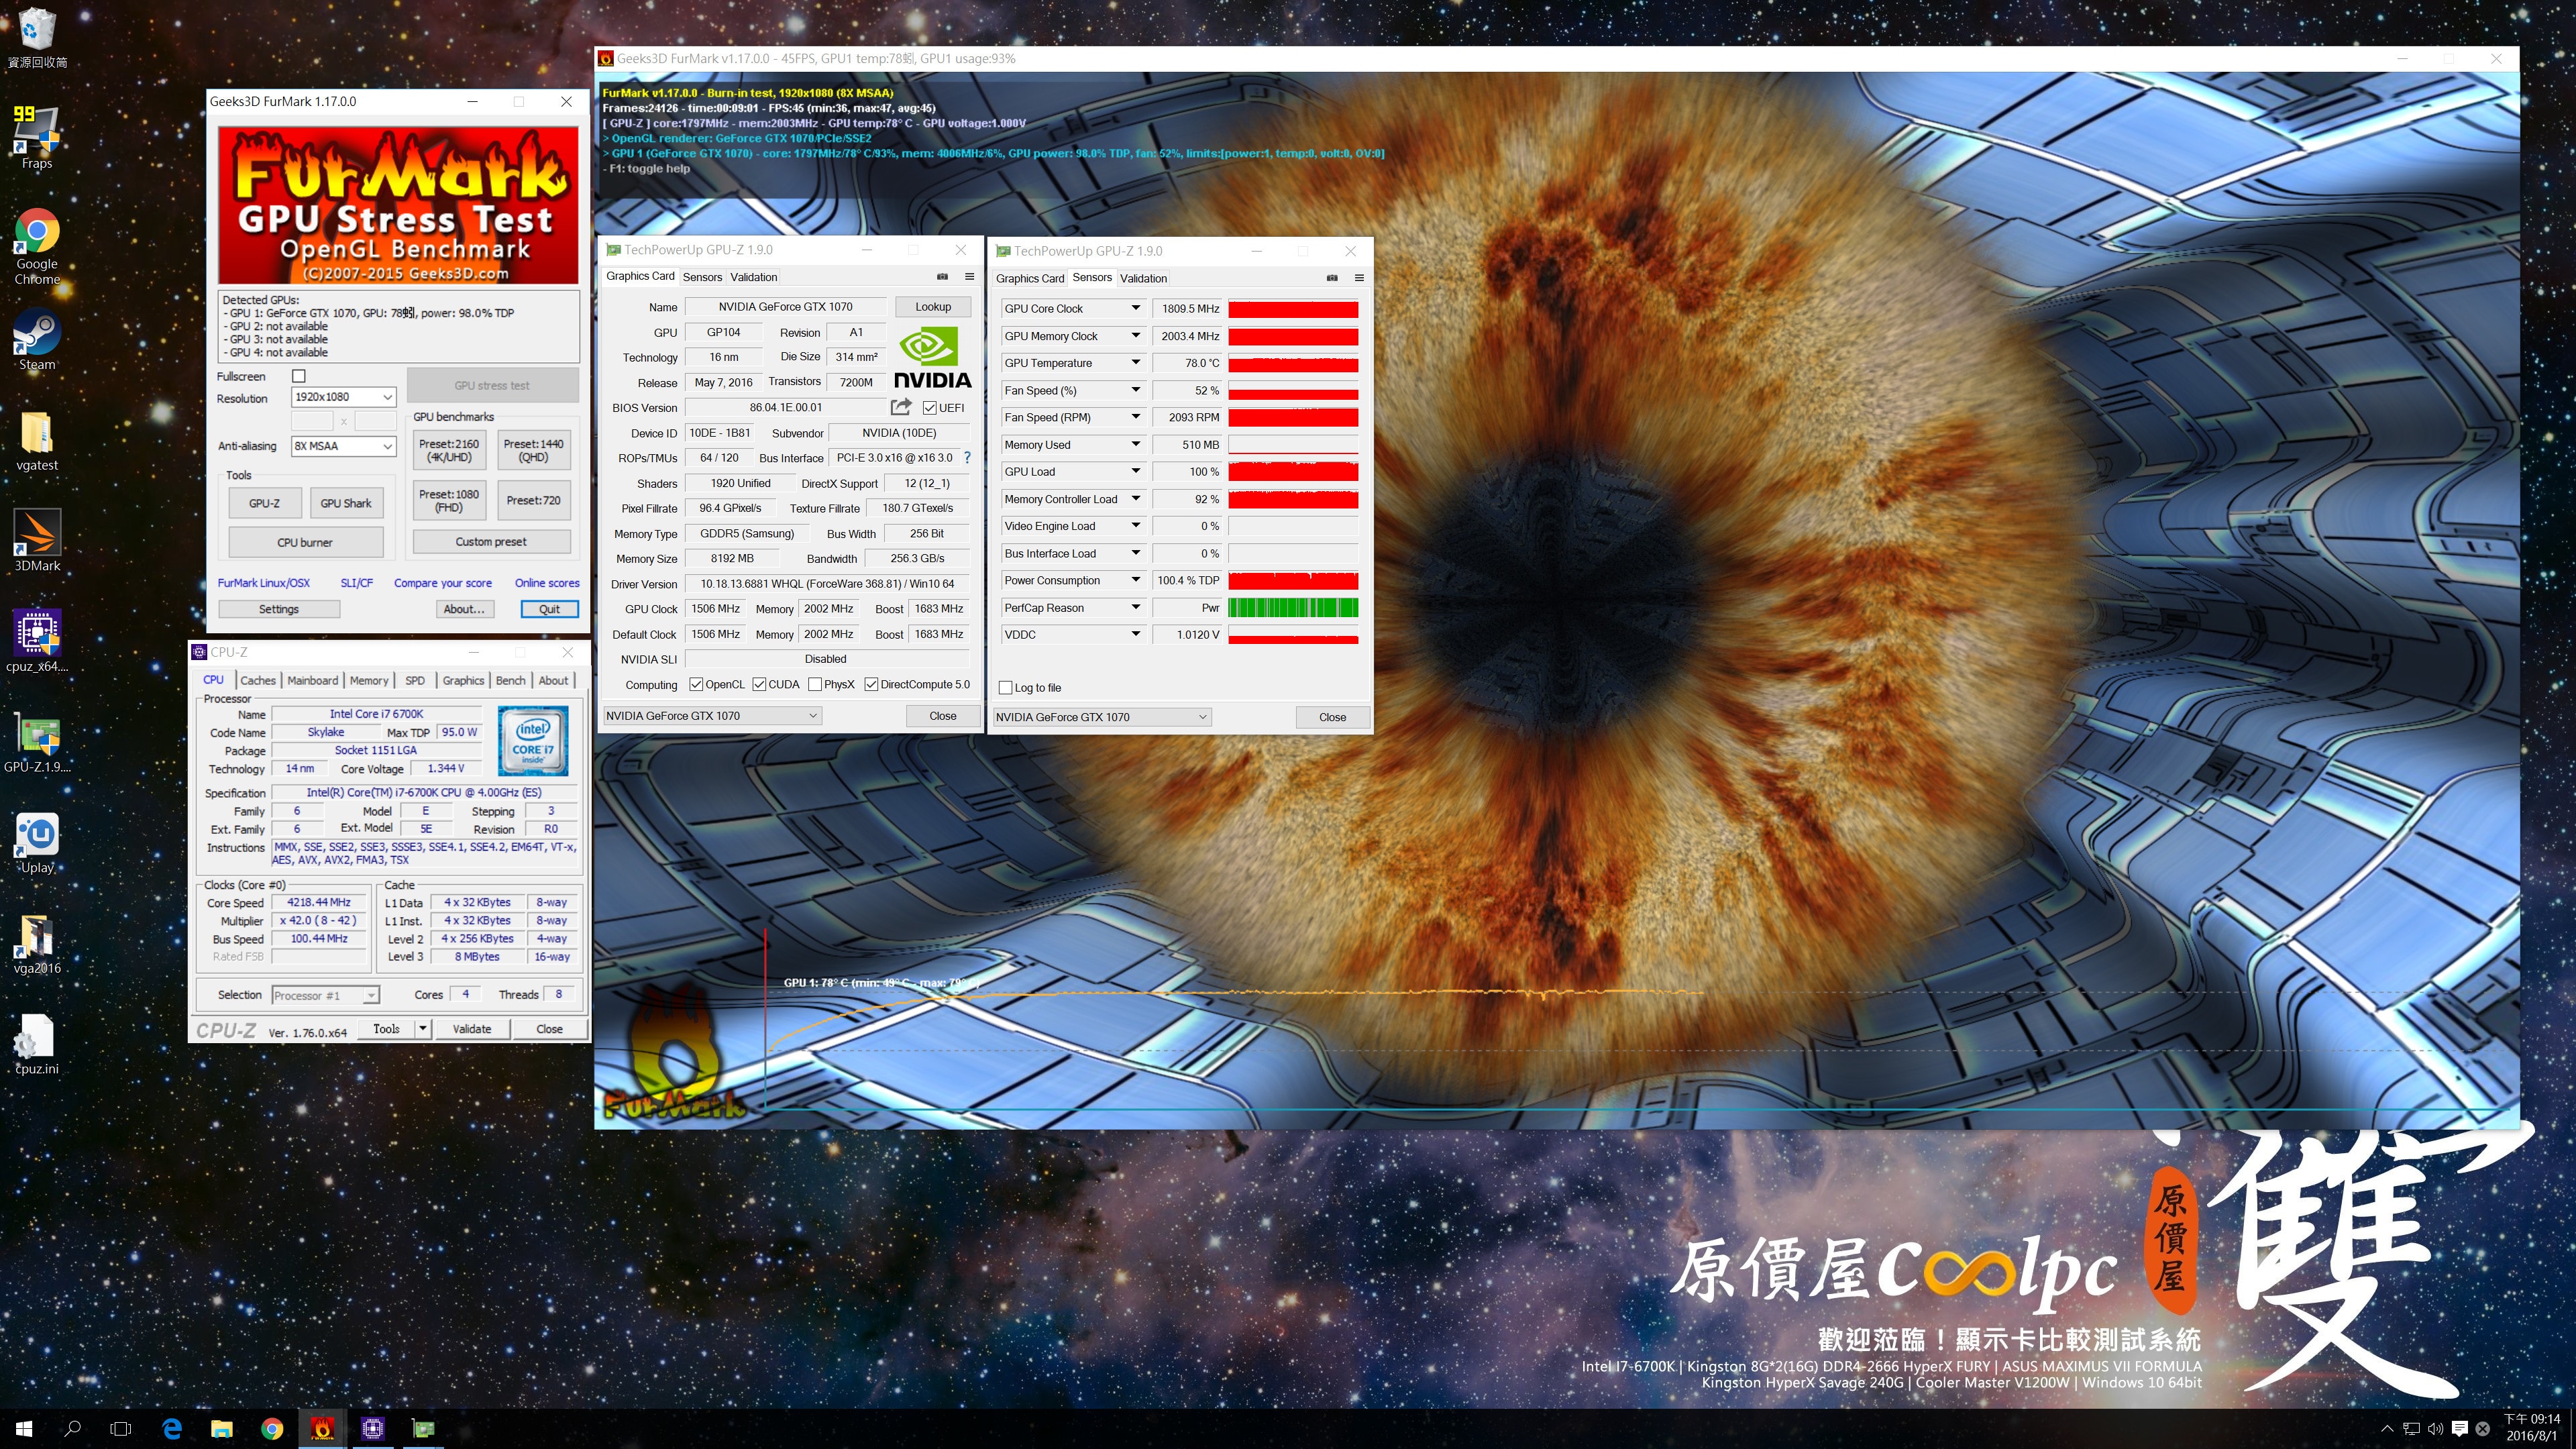Screen dimensions: 2576x1449
Task: Click the GPU Shark button in FurMark
Action: click(345, 503)
